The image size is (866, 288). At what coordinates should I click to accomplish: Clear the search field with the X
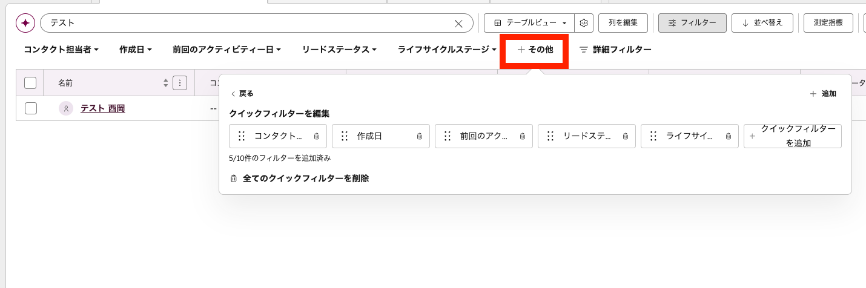click(x=458, y=24)
